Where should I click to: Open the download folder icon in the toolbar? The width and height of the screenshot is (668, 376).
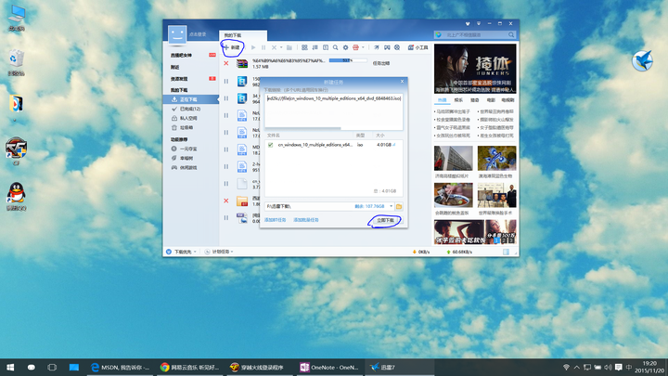pos(289,47)
